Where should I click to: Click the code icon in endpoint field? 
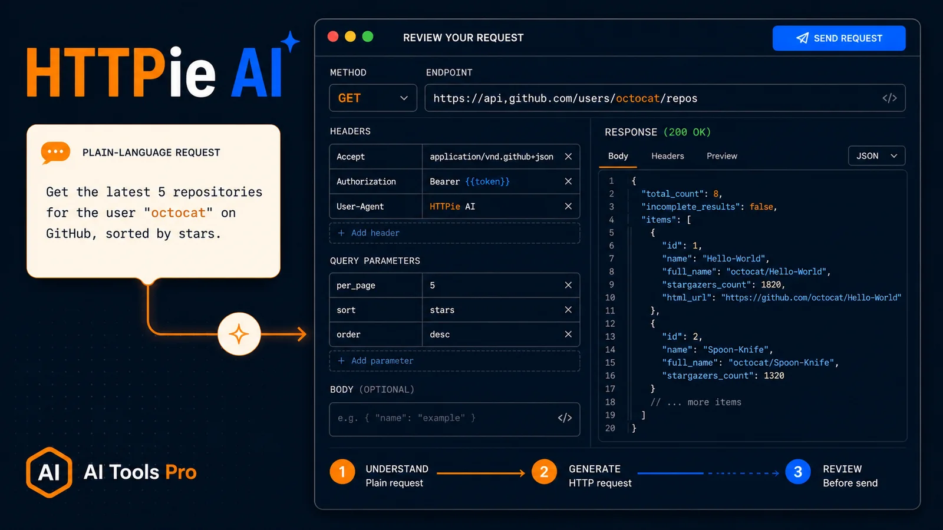click(x=889, y=98)
